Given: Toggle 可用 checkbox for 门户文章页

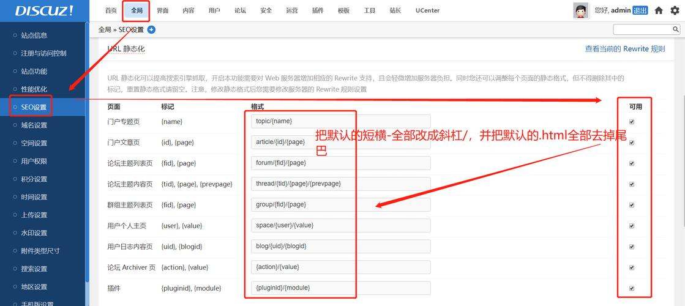Looking at the screenshot, I should click(632, 143).
